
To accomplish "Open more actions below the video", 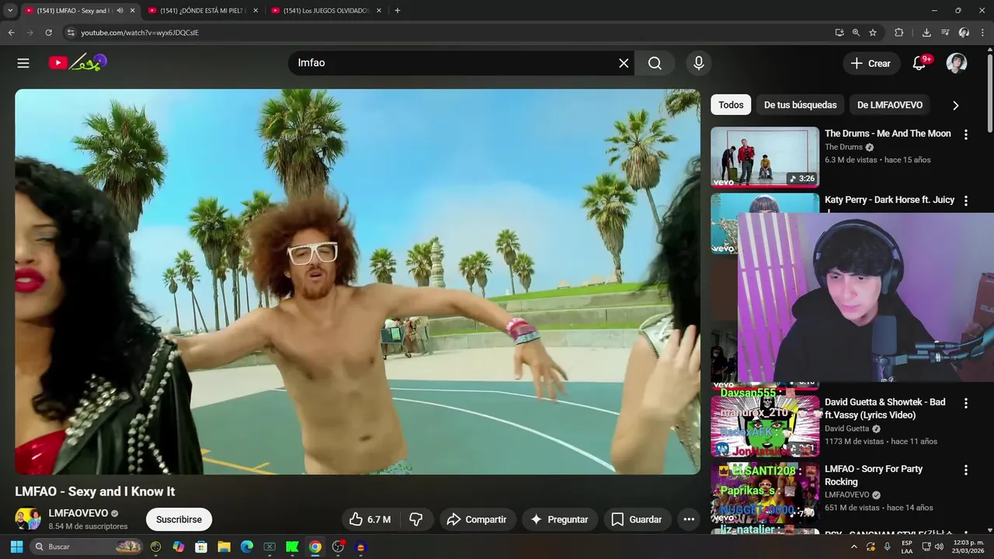I will click(689, 519).
